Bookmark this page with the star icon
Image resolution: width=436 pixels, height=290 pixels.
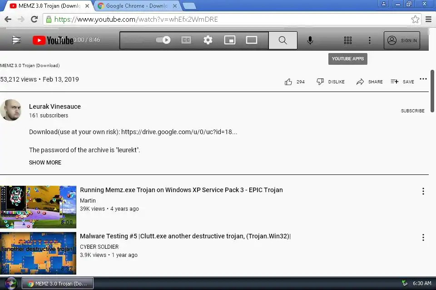tap(415, 19)
